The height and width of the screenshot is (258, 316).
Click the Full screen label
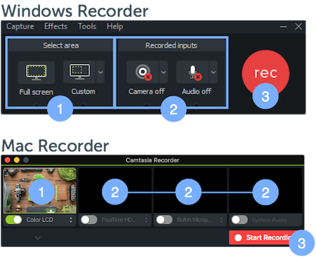coord(37,92)
